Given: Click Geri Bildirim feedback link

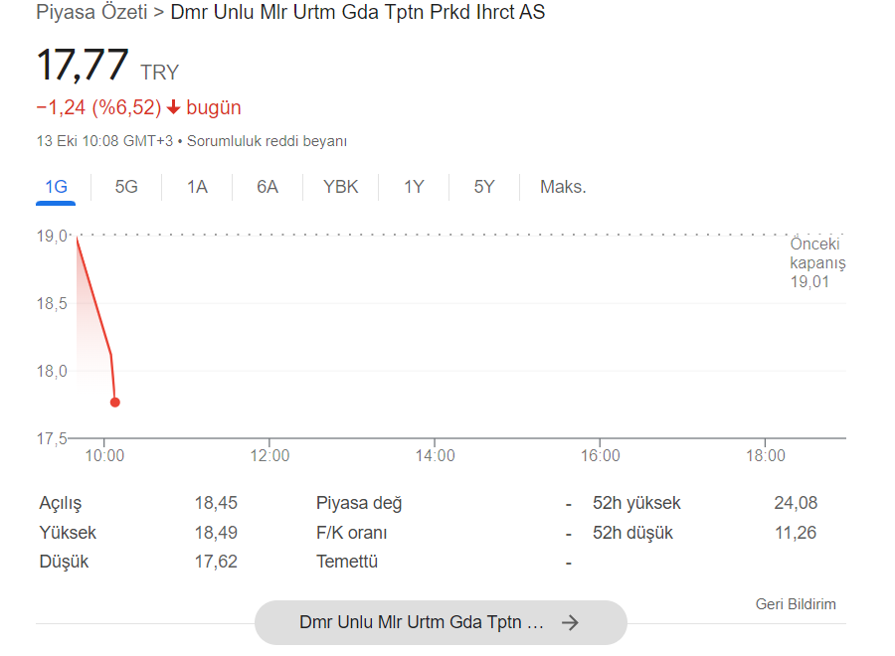Looking at the screenshot, I should (x=796, y=604).
